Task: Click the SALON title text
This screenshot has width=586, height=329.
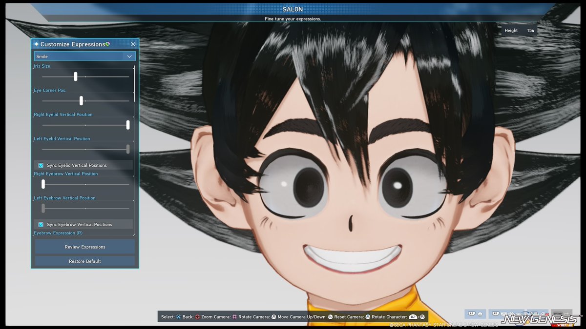Action: pyautogui.click(x=293, y=9)
